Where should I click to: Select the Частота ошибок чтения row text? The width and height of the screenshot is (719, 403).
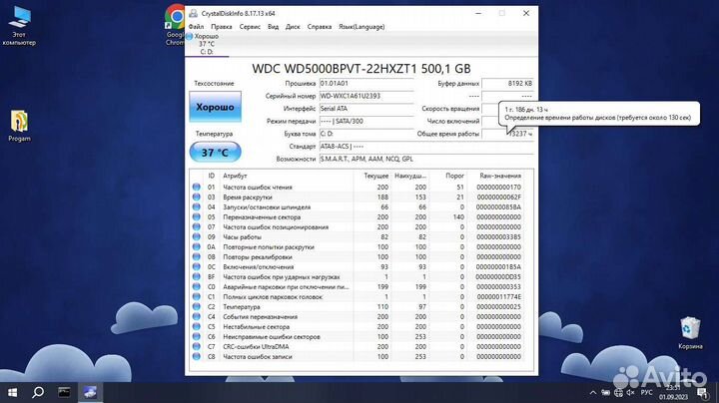258,188
